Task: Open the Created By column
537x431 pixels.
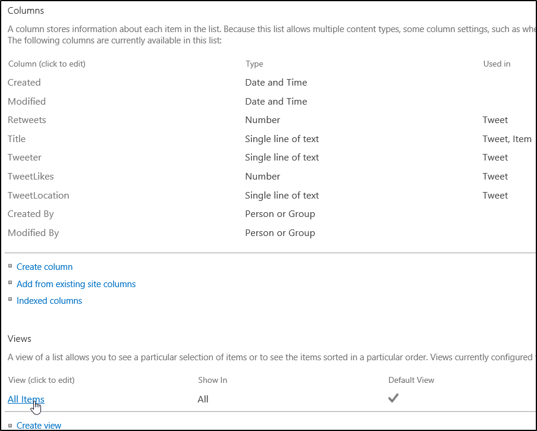Action: [30, 214]
